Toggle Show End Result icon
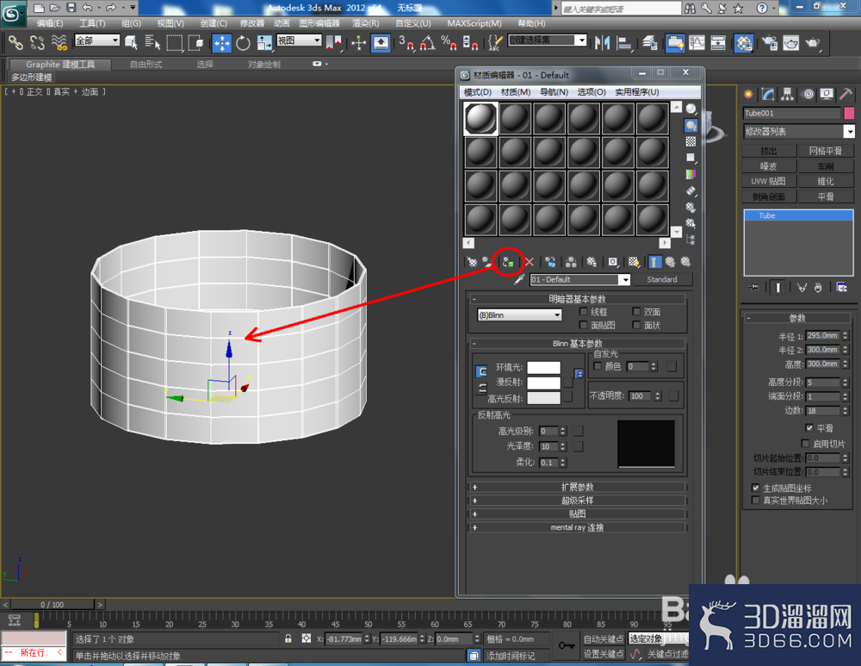 tap(654, 262)
